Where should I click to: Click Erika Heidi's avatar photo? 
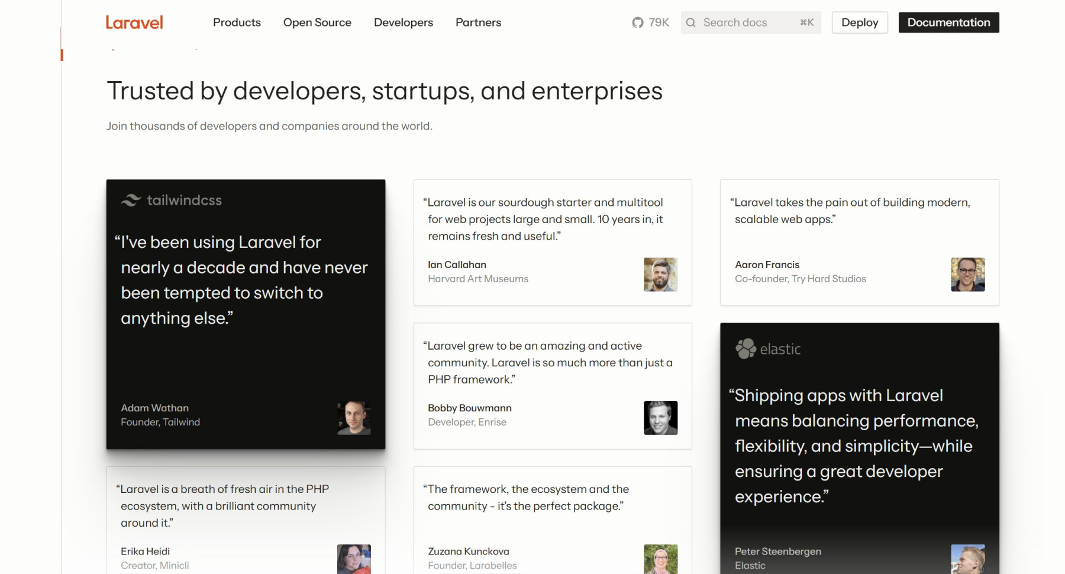click(x=354, y=559)
